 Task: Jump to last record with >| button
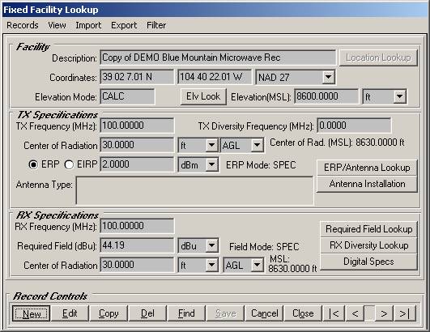click(x=405, y=313)
